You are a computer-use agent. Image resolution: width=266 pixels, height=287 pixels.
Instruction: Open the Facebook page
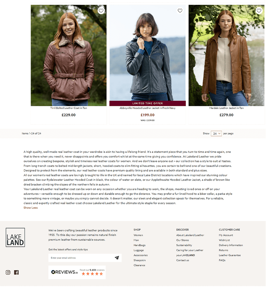click(x=16, y=272)
